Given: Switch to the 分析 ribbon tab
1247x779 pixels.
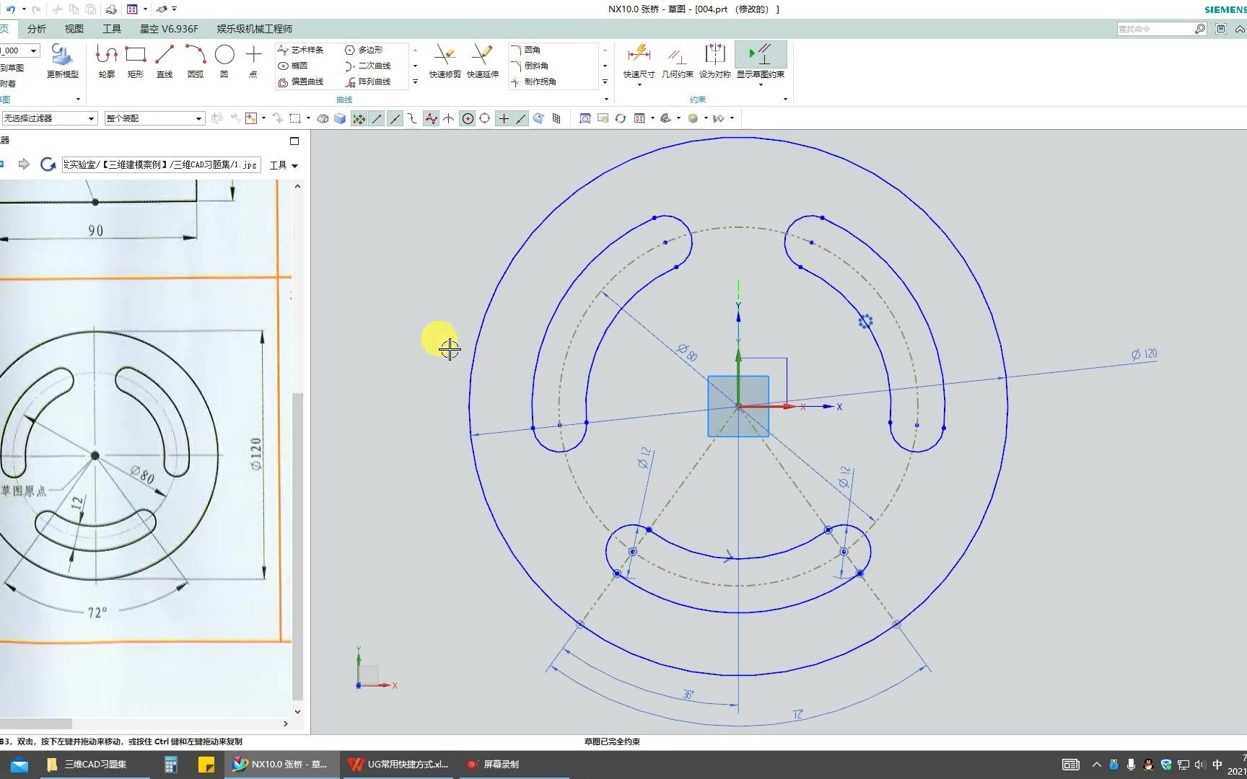Looking at the screenshot, I should click(x=36, y=29).
